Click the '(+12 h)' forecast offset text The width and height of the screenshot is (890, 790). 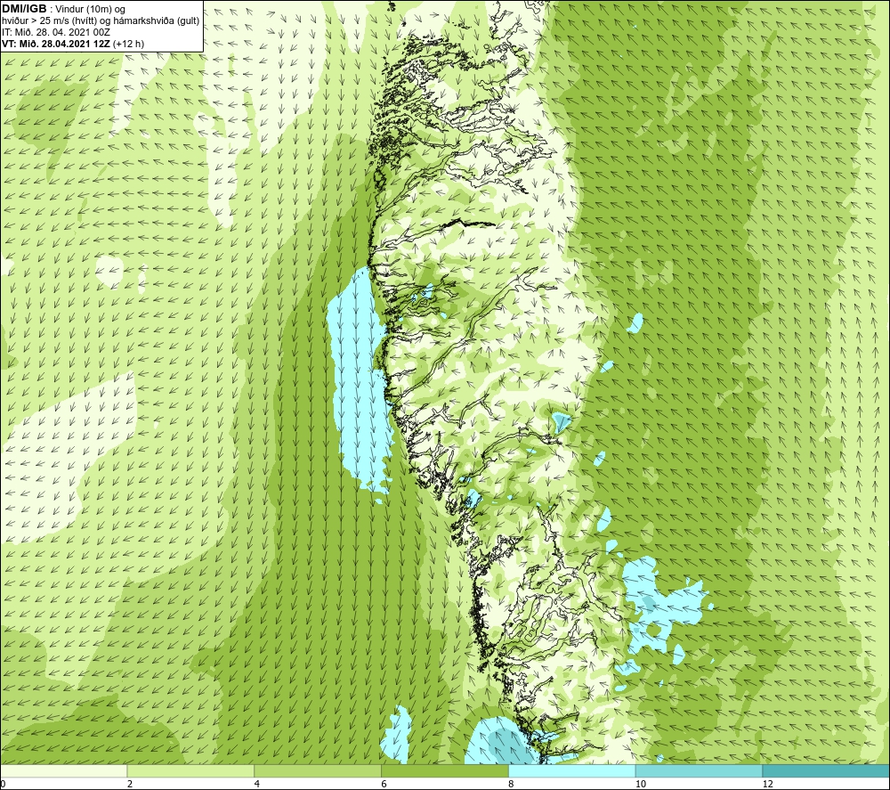[129, 44]
